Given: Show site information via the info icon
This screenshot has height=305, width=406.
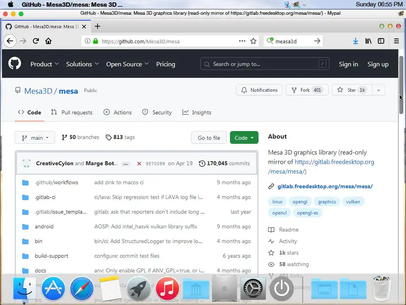Looking at the screenshot, I should click(88, 41).
